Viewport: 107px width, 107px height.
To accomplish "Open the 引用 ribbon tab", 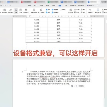I will 48,6.
